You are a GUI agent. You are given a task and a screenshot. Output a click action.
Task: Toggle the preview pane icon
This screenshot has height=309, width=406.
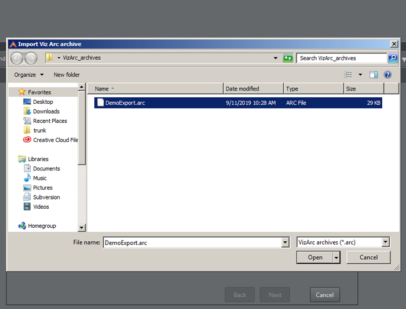pos(374,75)
